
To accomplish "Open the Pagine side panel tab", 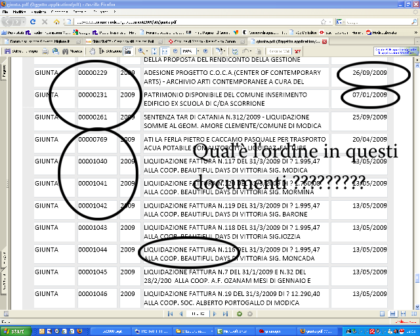I will pyautogui.click(x=3, y=72).
